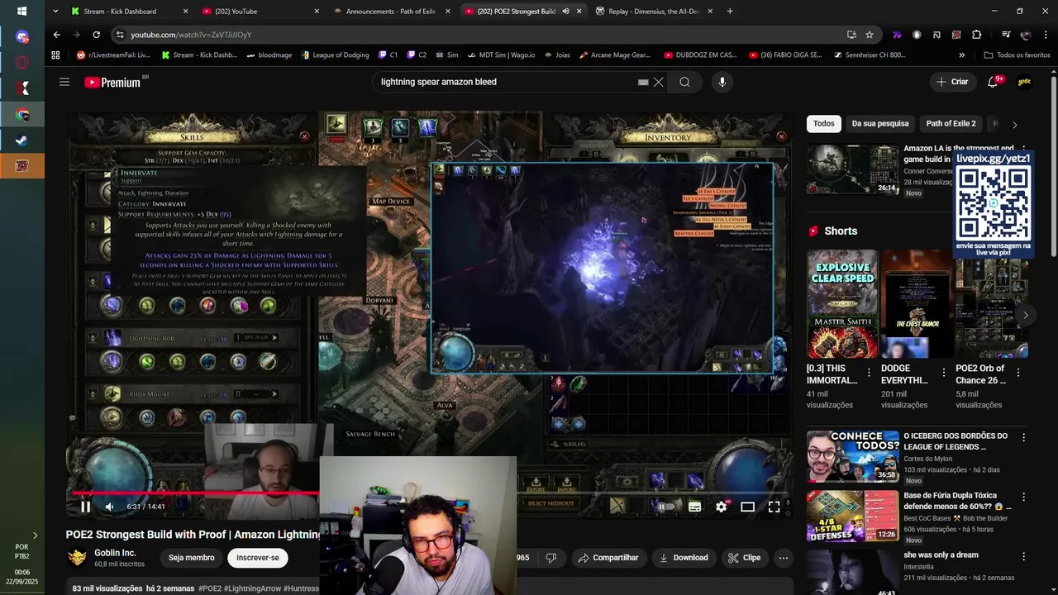The height and width of the screenshot is (595, 1058).
Task: Open Todos os favoritos bookmarks folder
Action: coord(1017,55)
